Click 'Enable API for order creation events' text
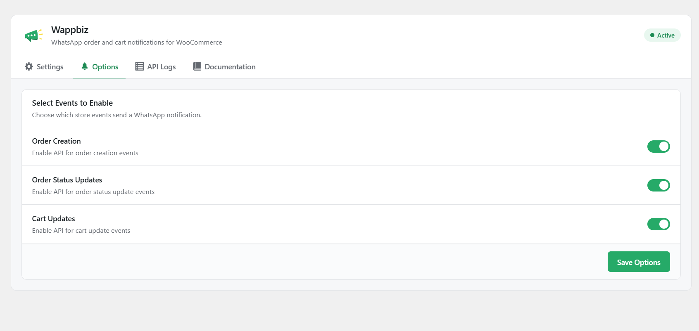The image size is (699, 331). pyautogui.click(x=85, y=153)
